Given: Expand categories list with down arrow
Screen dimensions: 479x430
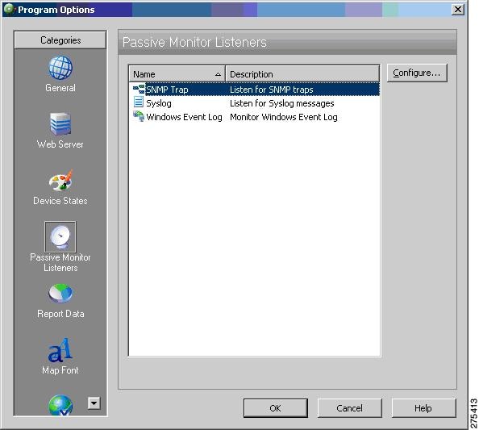Looking at the screenshot, I should 94,403.
